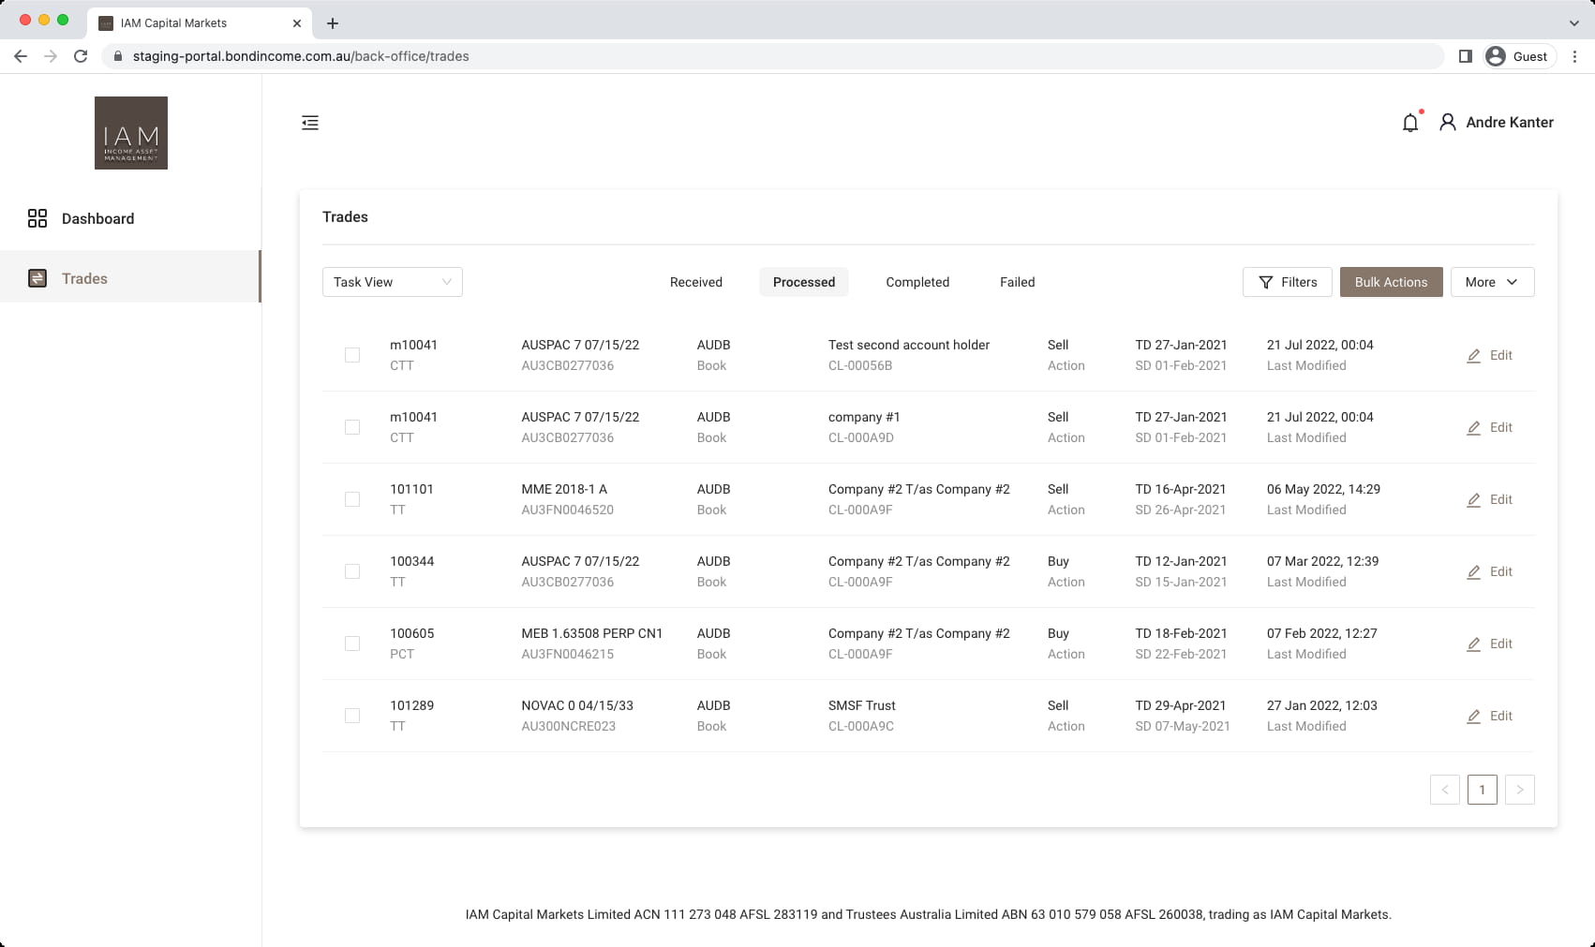Screen dimensions: 1595x947
Task: Expand the More dropdown menu
Action: (1491, 282)
